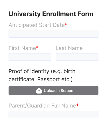107x129 pixels.
Task: Click the Parent/Guardian Full Name field
Action: pos(53,114)
